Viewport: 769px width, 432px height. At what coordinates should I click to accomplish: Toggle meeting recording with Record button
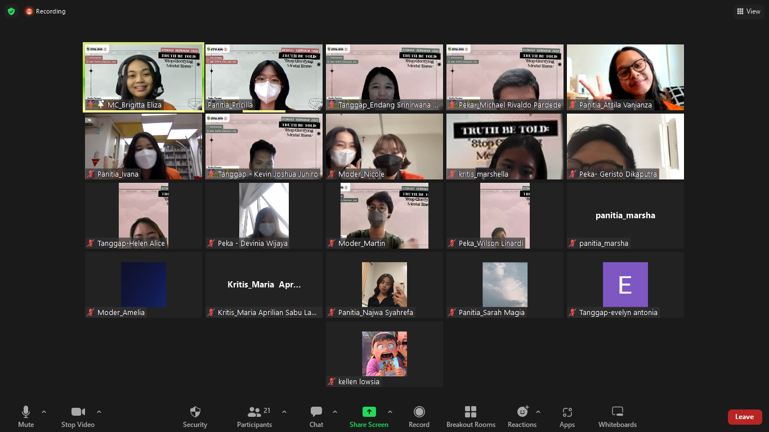click(x=419, y=416)
